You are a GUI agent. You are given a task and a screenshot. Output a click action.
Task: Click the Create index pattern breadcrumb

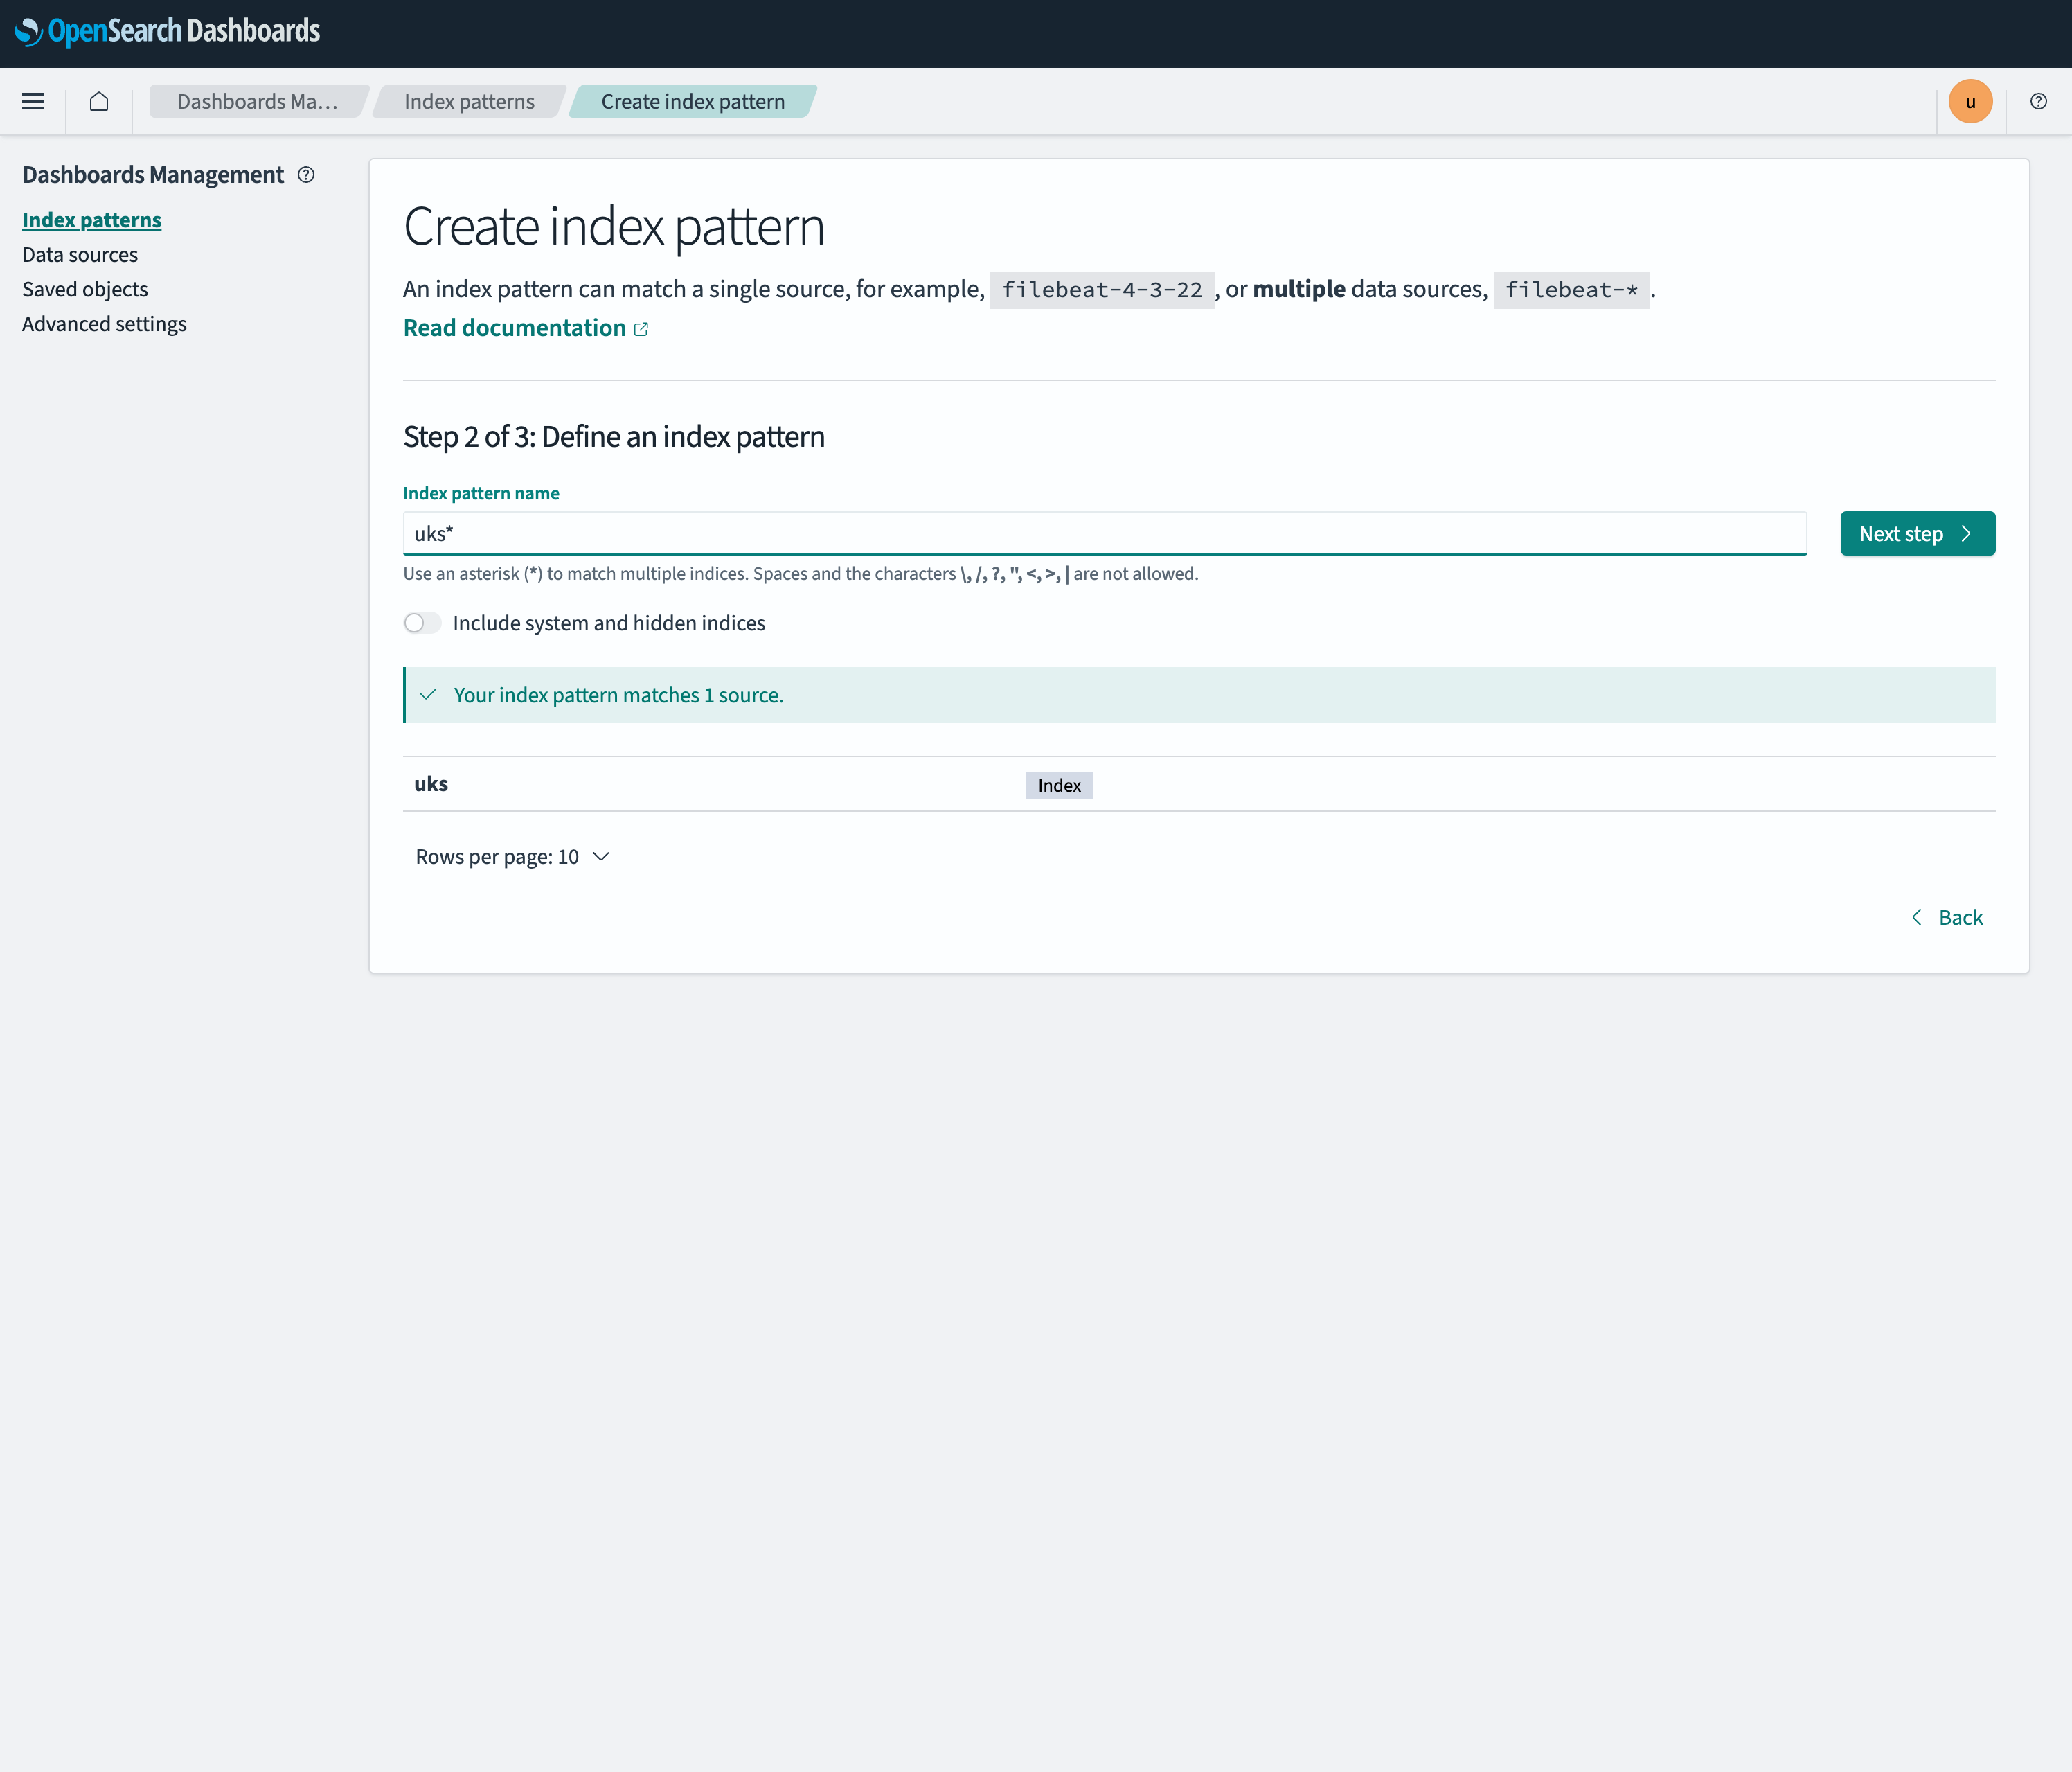(x=693, y=101)
